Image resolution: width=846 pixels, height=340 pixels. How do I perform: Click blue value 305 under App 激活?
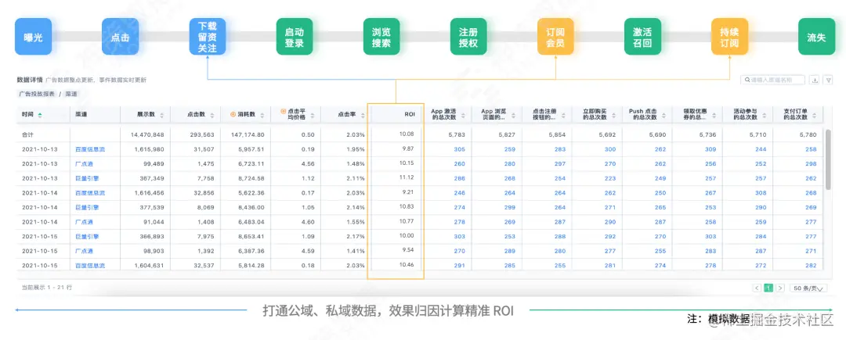click(x=460, y=149)
